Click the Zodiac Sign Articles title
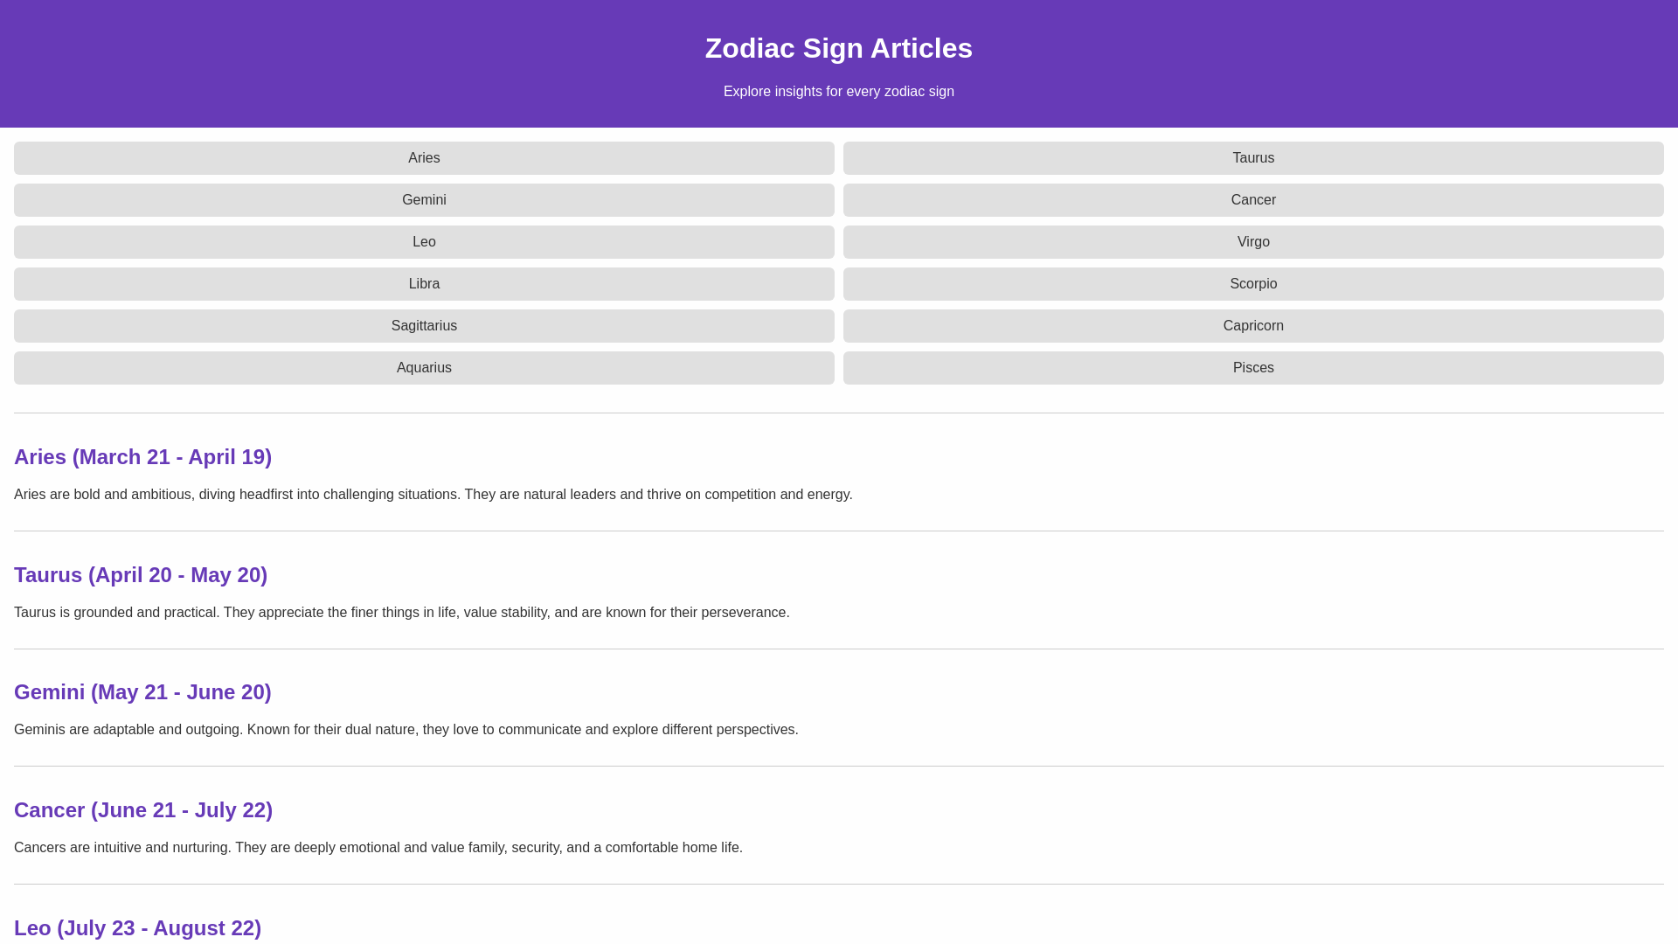This screenshot has height=944, width=1678. pyautogui.click(x=838, y=48)
